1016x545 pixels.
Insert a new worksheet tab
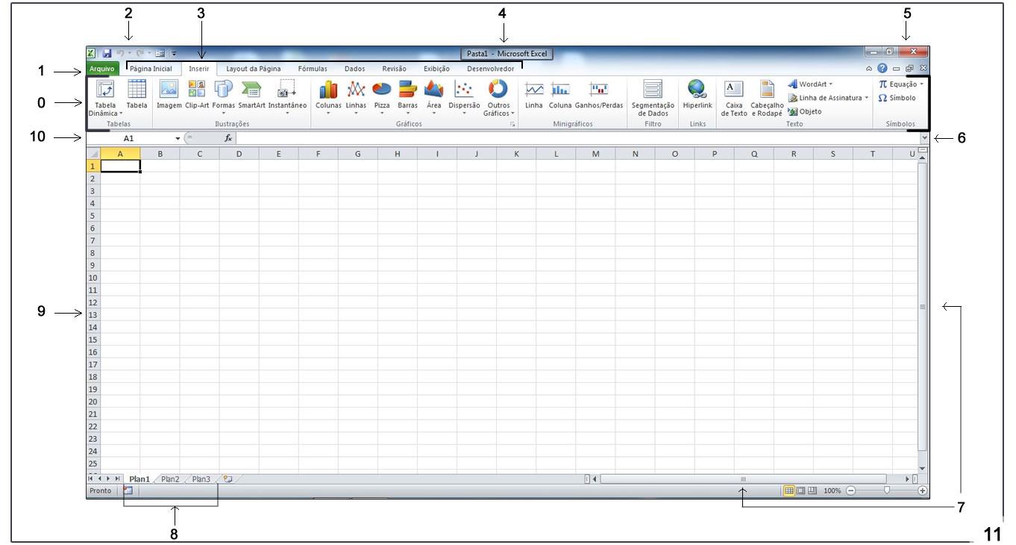(228, 479)
